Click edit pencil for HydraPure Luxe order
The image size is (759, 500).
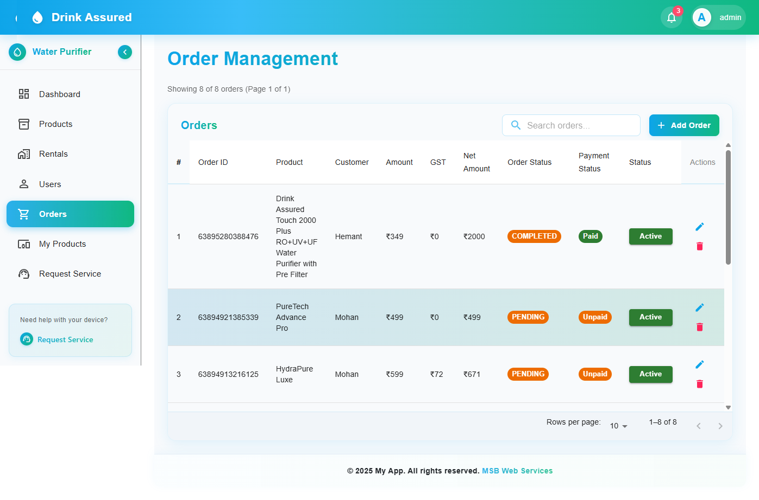700,364
